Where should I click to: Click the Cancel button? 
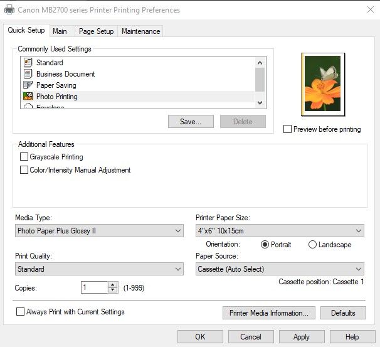pyautogui.click(x=251, y=336)
